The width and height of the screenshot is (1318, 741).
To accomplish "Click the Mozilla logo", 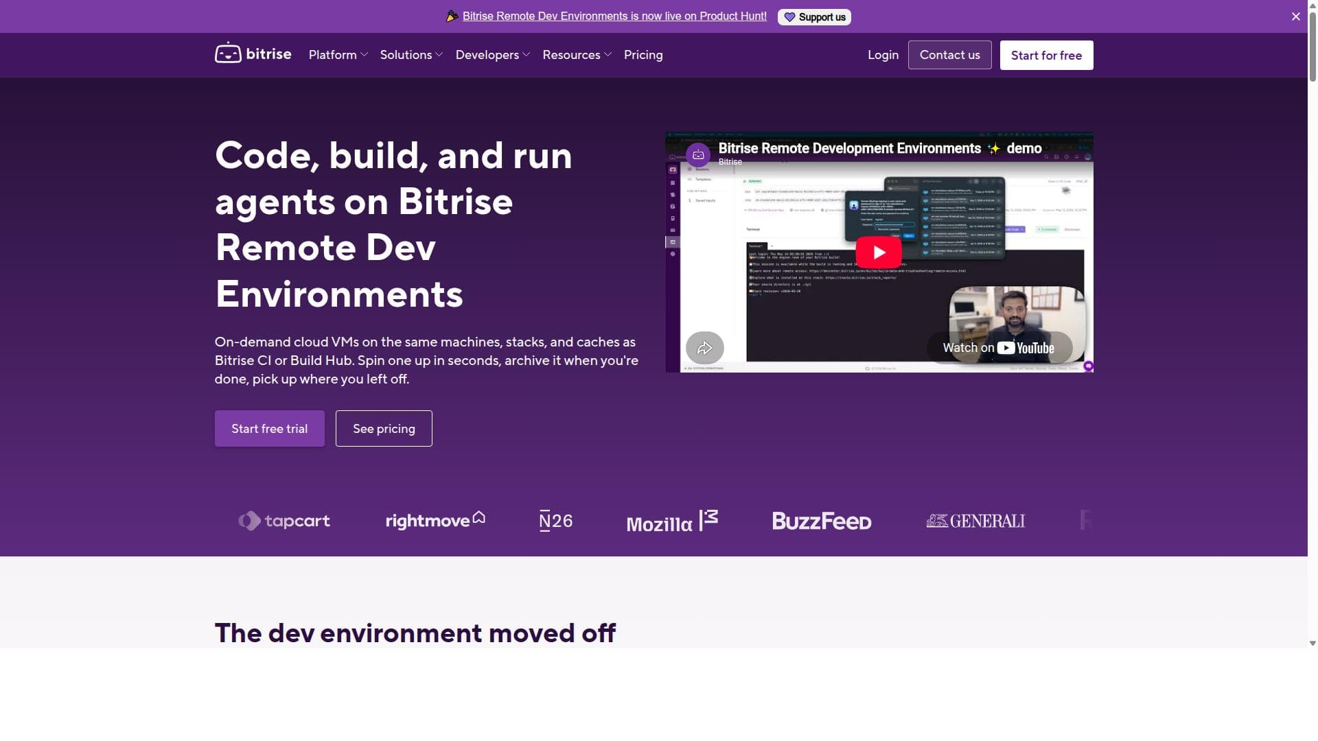I will pyautogui.click(x=672, y=521).
